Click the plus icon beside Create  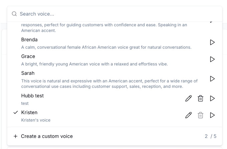tap(15, 136)
